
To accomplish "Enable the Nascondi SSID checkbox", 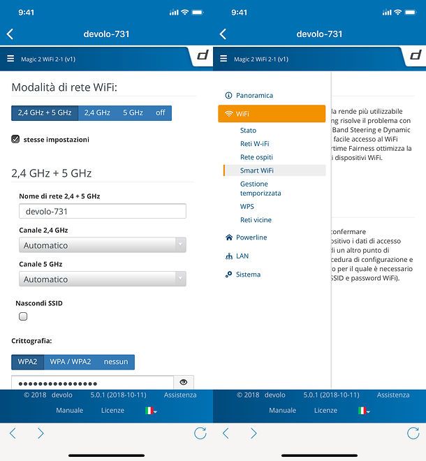I will pos(23,316).
